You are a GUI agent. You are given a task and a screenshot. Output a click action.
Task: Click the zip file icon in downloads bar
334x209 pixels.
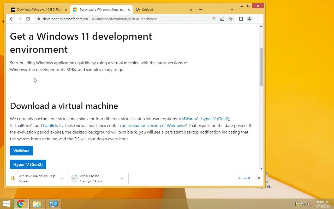pyautogui.click(x=13, y=178)
